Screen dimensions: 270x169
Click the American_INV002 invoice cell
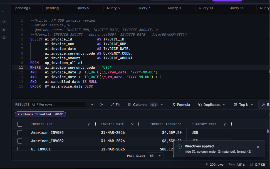point(47,141)
